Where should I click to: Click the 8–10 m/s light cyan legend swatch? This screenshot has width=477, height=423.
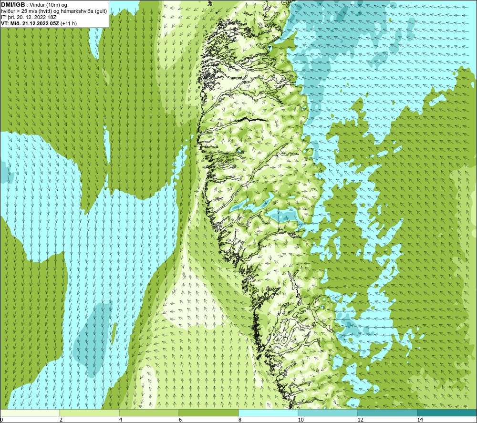(268, 413)
